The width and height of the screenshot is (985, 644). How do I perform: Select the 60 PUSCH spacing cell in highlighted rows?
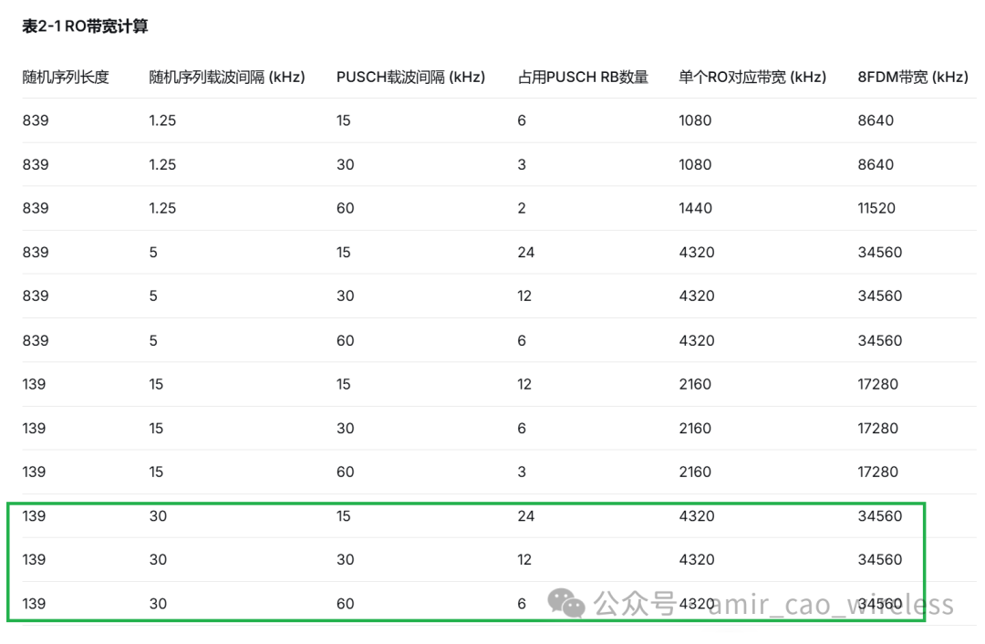pyautogui.click(x=345, y=603)
